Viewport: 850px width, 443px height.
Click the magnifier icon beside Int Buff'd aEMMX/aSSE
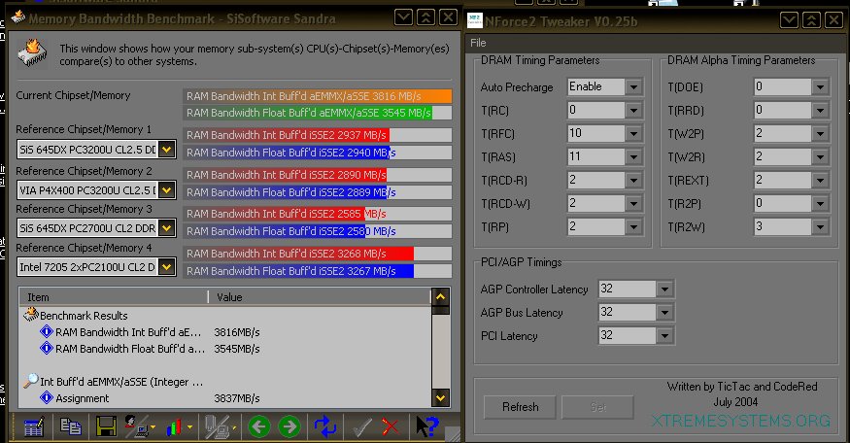click(x=31, y=381)
